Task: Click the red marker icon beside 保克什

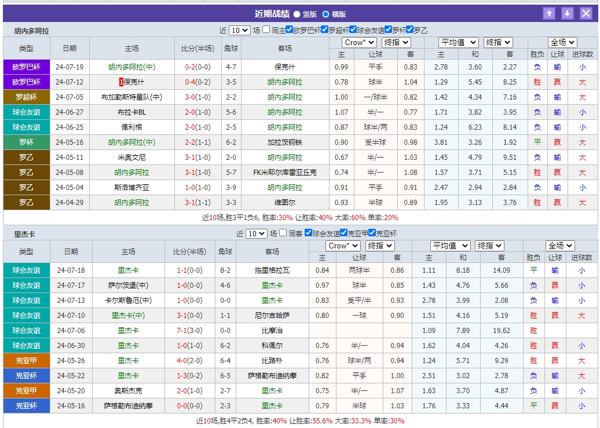Action: (x=121, y=80)
